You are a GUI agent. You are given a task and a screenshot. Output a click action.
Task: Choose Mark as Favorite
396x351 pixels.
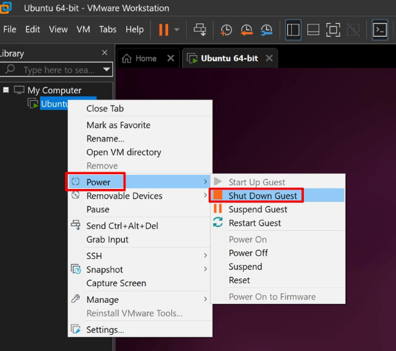point(140,125)
